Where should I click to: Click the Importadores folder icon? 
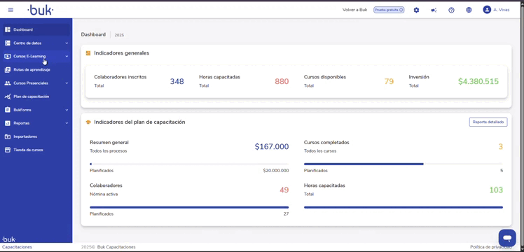tap(7, 136)
